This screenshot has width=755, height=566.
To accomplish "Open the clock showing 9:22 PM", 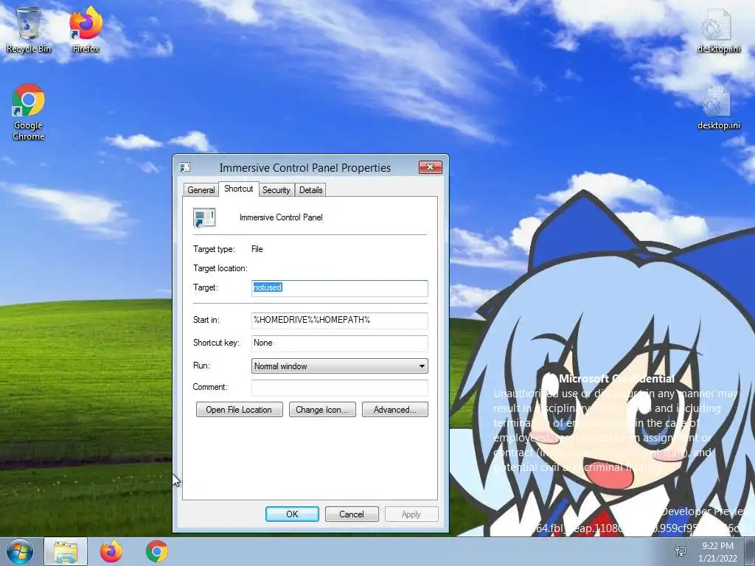I will pos(717,551).
